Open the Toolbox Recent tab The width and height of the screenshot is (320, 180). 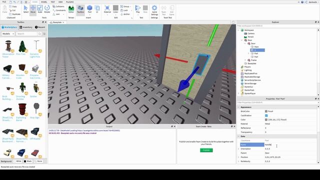[40, 27]
